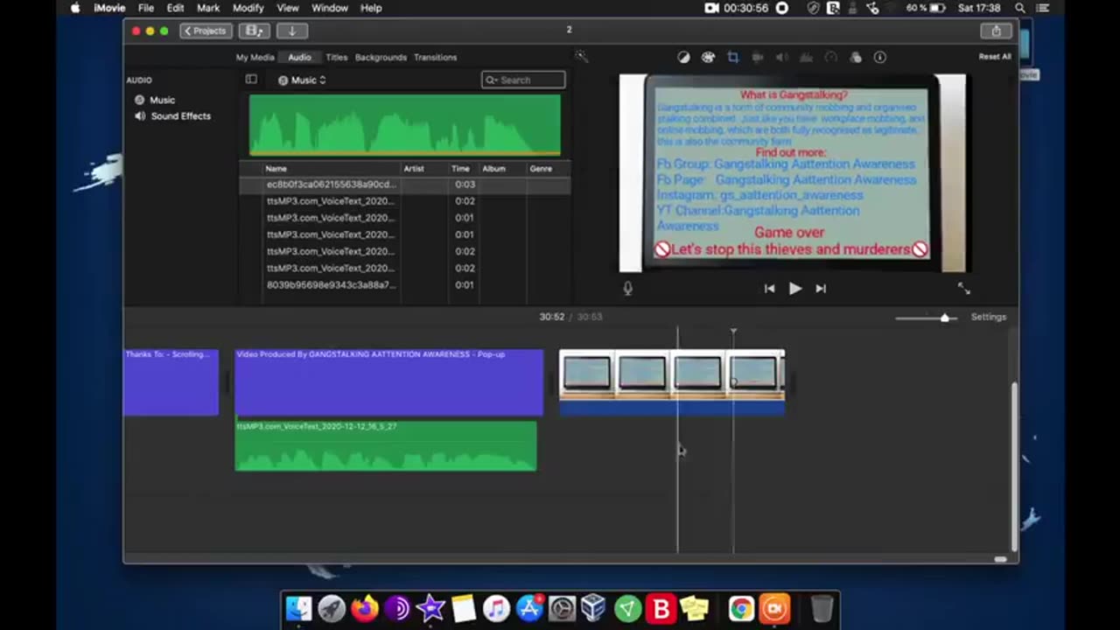This screenshot has width=1120, height=630.
Task: Select the green ttsMP3 audio clip in timeline
Action: 386,446
